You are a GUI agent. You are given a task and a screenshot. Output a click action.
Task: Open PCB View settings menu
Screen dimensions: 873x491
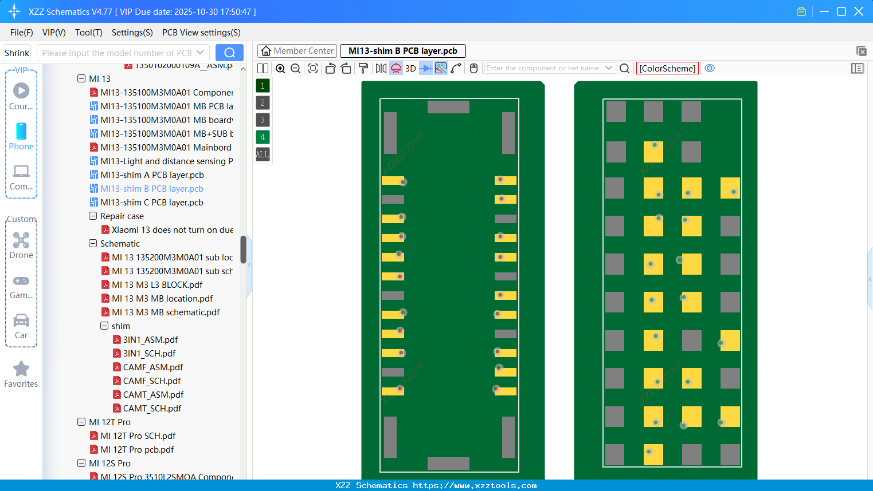coord(201,33)
